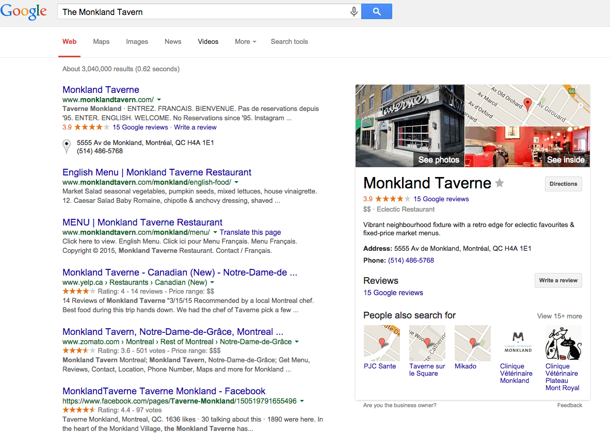Click the Directions button

564,184
